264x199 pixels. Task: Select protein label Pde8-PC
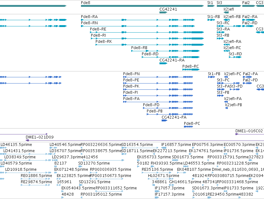(192, 124)
